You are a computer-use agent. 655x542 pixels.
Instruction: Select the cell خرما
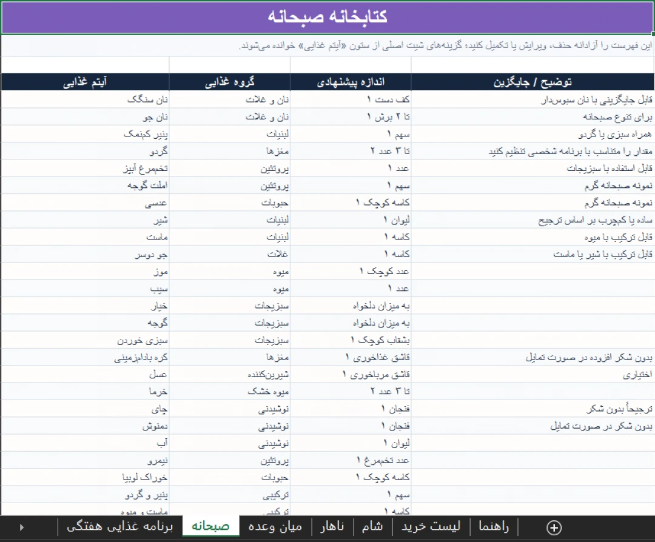click(x=86, y=391)
